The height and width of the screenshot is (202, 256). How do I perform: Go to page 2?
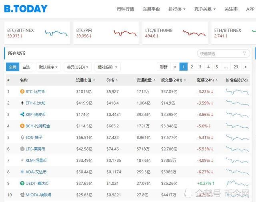[x=192, y=67]
